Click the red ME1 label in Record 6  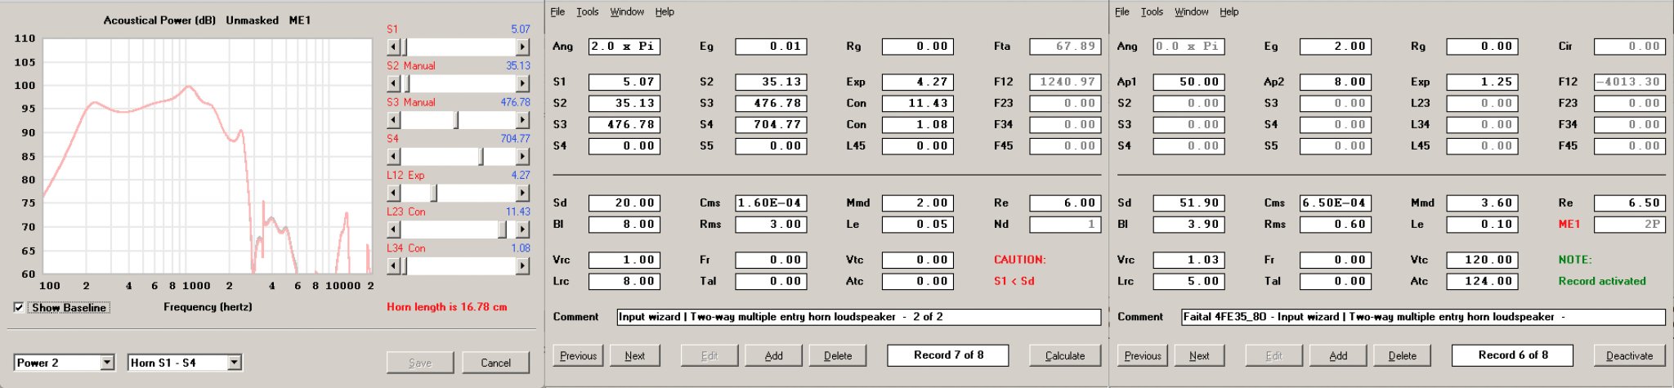pos(1569,224)
